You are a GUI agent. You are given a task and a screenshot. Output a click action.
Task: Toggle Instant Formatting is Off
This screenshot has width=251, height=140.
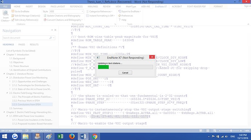(x=100, y=16)
